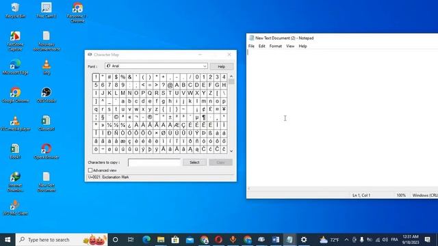Select the £ pound sign cell
The height and width of the screenshot is (246, 438).
tap(210, 109)
